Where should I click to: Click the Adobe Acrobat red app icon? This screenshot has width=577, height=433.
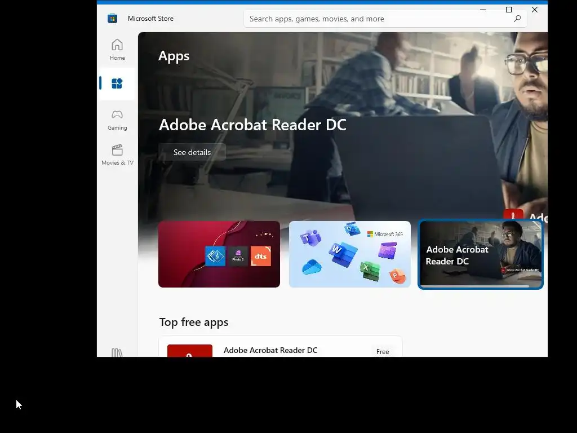tap(190, 351)
